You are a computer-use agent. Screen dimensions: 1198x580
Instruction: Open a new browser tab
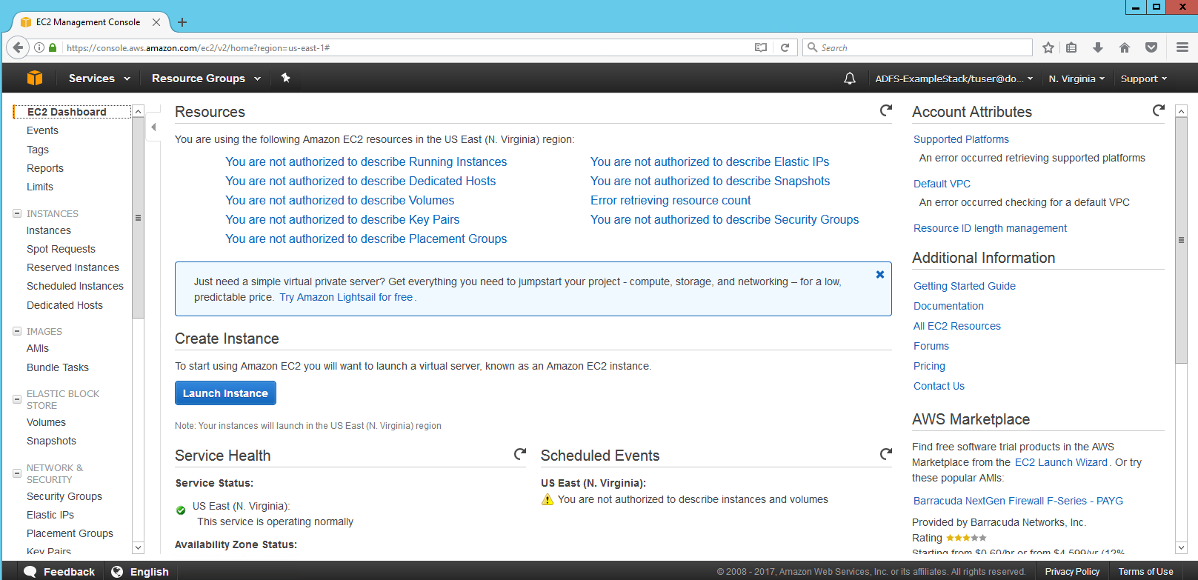182,22
